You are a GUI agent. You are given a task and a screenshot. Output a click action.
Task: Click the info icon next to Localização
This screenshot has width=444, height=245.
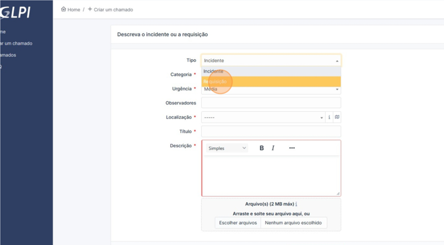point(329,117)
